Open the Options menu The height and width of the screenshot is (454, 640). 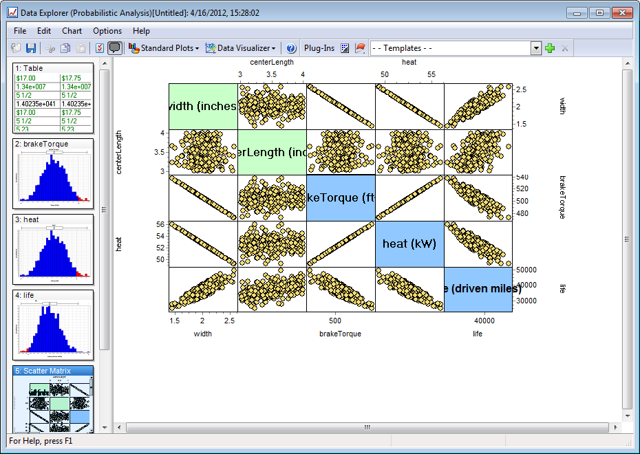point(107,31)
